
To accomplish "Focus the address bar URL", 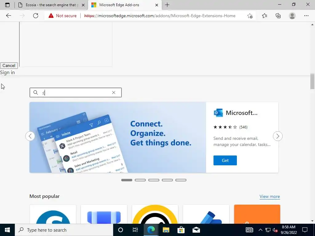I will tap(160, 16).
